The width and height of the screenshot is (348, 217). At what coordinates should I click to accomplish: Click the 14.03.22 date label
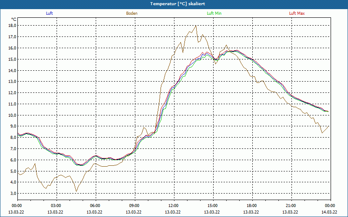point(329,212)
